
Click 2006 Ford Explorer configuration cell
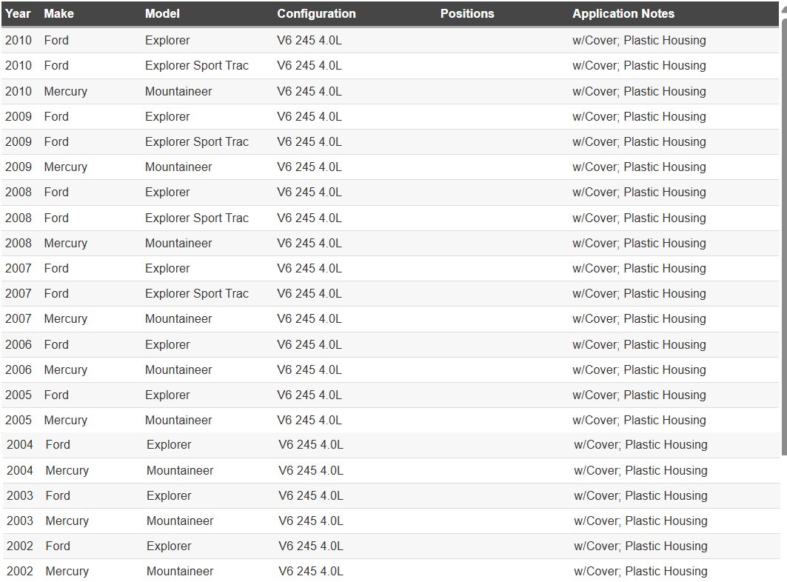click(x=309, y=344)
